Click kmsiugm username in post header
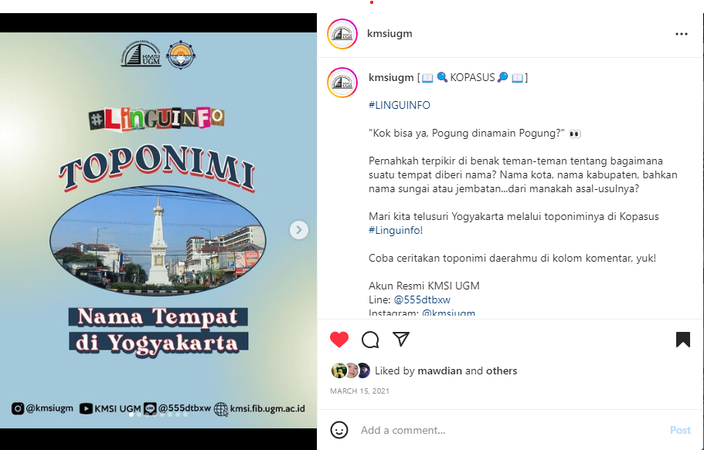This screenshot has width=704, height=450. 389,34
